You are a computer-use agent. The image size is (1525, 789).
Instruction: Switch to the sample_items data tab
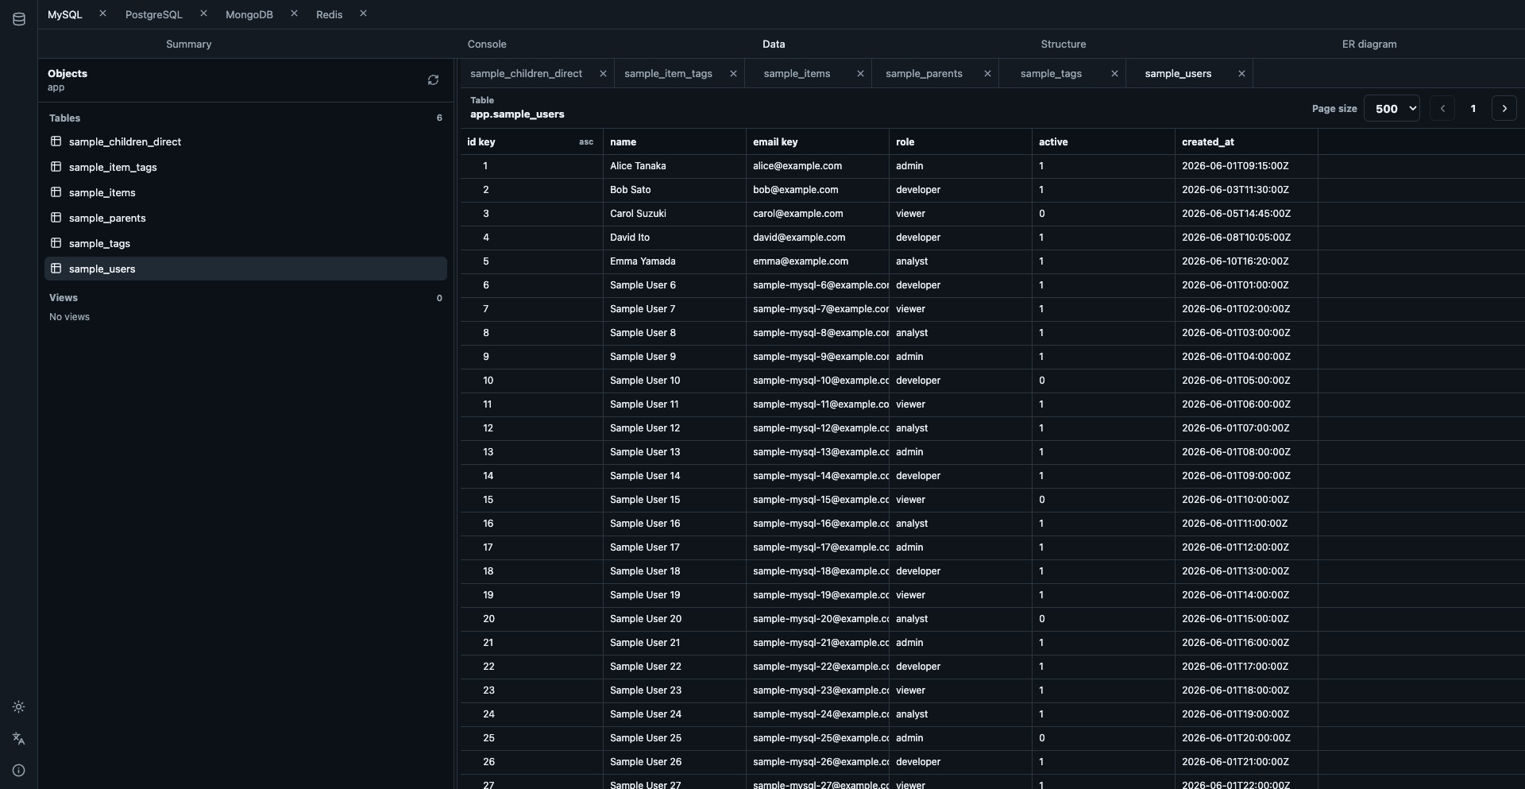tap(797, 74)
